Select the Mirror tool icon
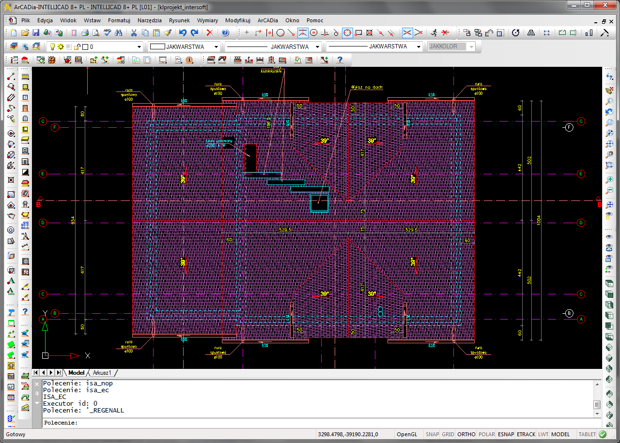This screenshot has width=620, height=443. coord(531,33)
